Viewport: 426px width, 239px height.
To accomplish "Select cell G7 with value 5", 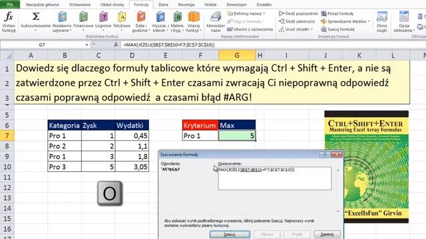I will [x=237, y=135].
